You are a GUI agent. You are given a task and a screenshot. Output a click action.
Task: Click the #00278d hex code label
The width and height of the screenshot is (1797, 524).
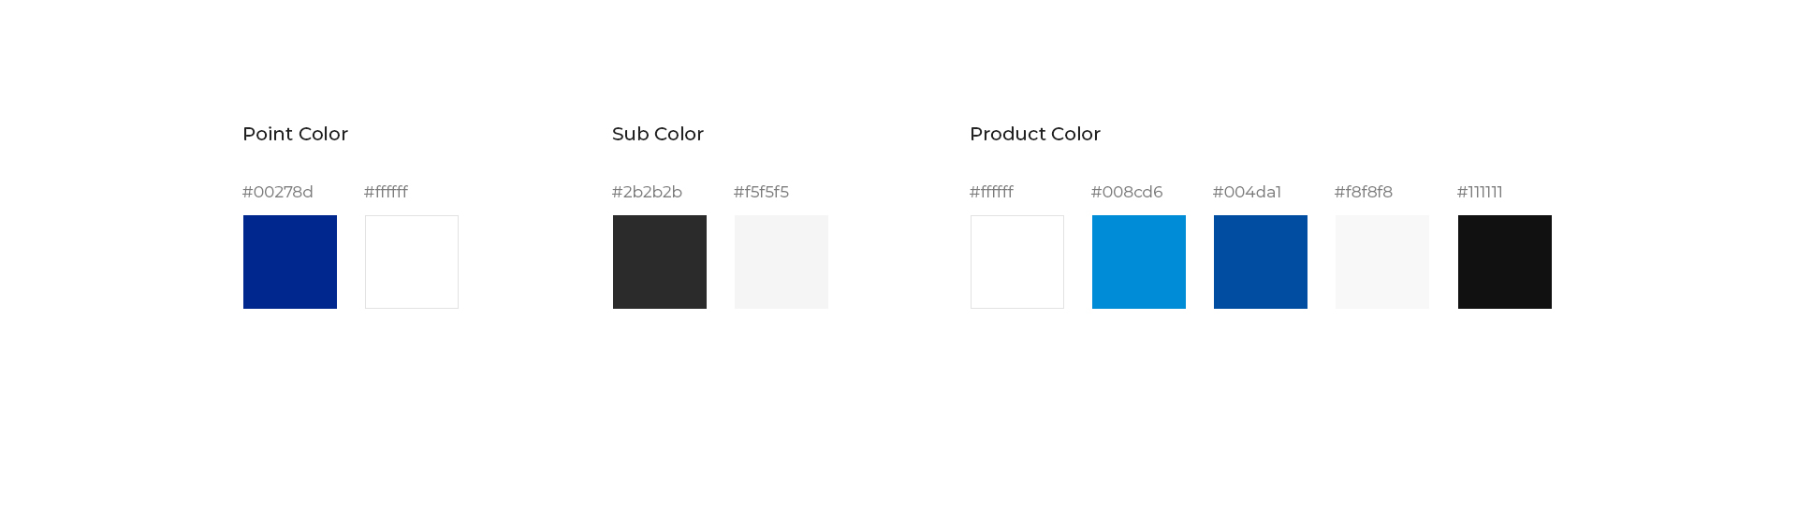pos(278,192)
